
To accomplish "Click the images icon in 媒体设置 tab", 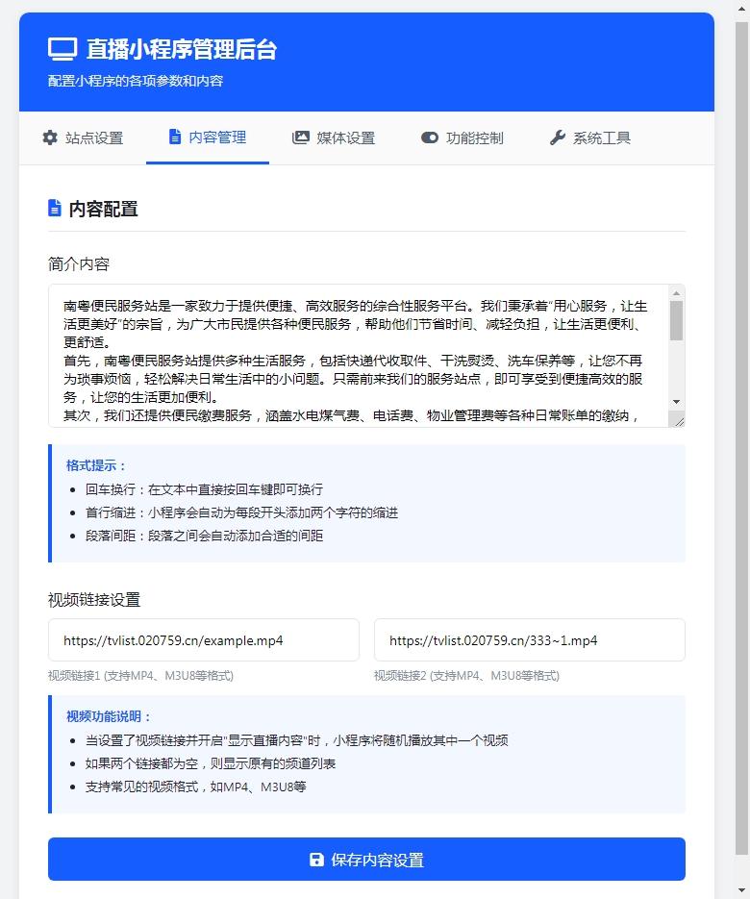I will point(300,137).
